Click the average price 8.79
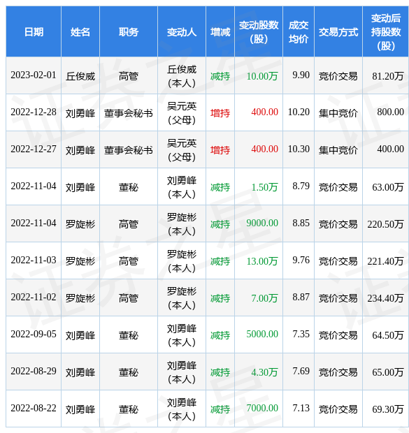Image resolution: width=409 pixels, height=433 pixels. [x=301, y=186]
